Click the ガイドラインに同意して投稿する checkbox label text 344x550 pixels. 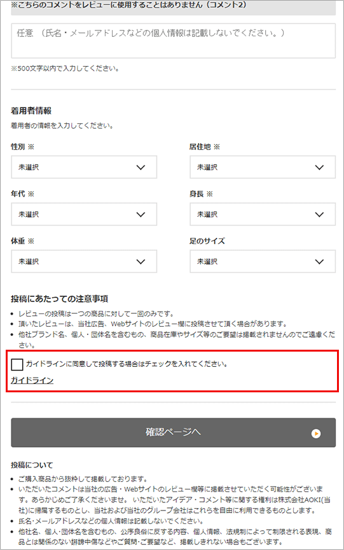click(x=127, y=364)
